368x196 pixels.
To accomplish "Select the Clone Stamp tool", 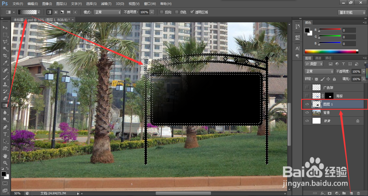I will [x=5, y=84].
